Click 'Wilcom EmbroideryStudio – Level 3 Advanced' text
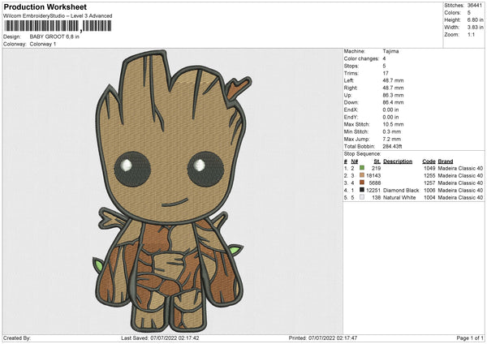Screen dimensions: 487x344 point(58,16)
